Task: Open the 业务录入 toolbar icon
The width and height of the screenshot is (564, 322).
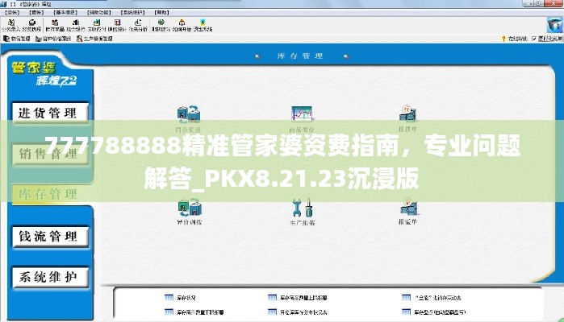Action: click(x=11, y=25)
